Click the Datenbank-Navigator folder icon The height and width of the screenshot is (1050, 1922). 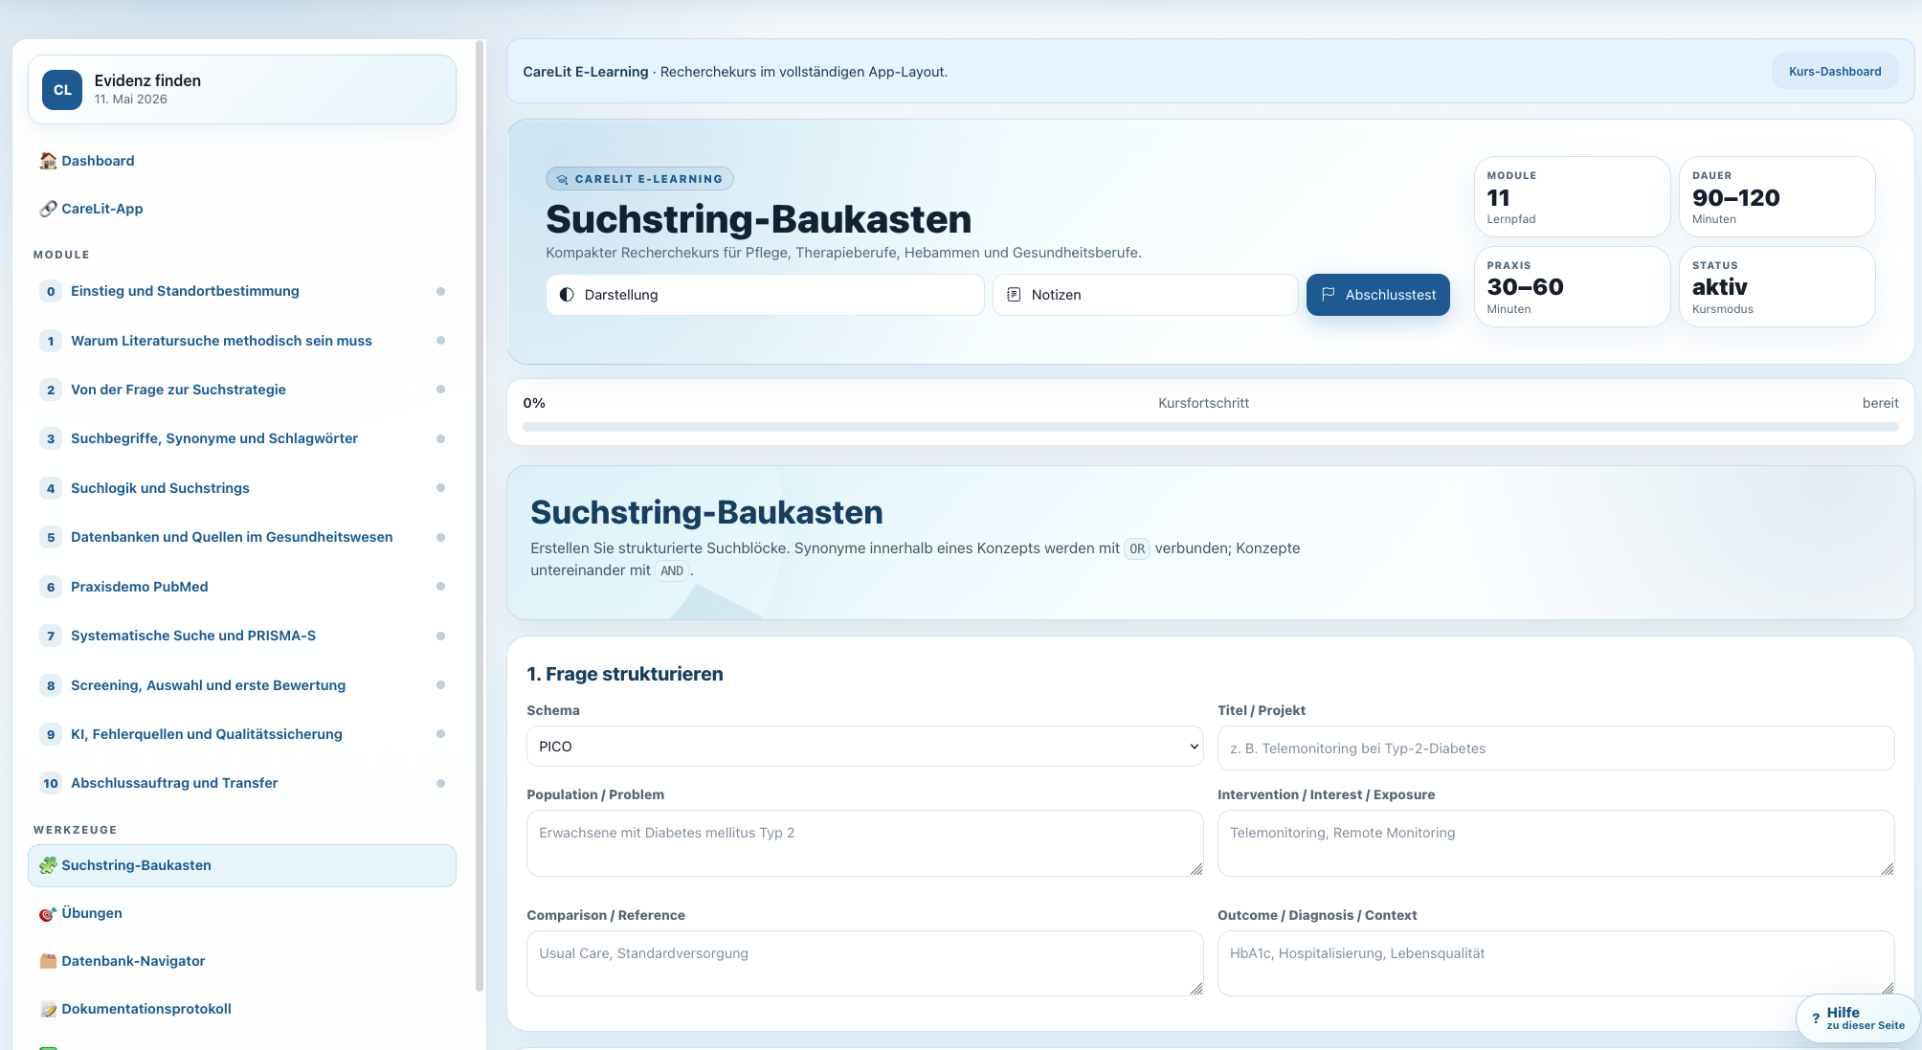48,961
